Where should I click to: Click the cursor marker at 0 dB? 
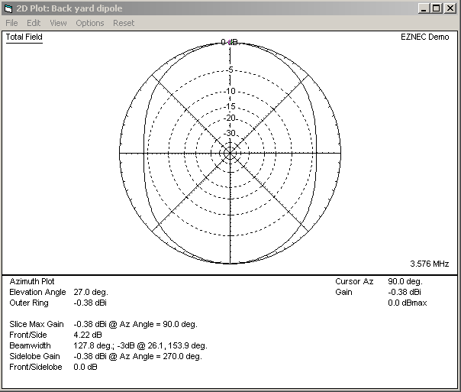click(230, 42)
